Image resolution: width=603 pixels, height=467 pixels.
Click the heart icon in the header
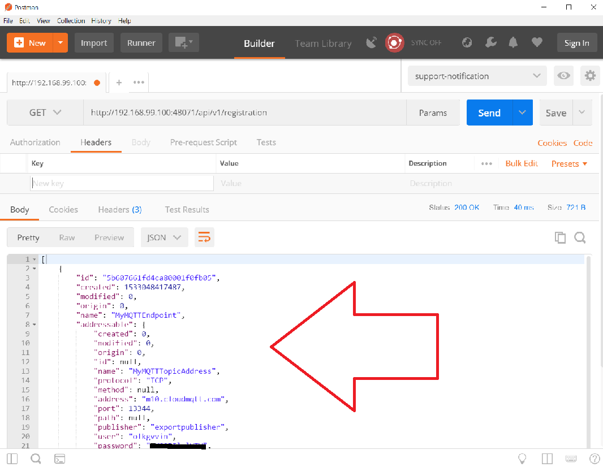pos(536,42)
